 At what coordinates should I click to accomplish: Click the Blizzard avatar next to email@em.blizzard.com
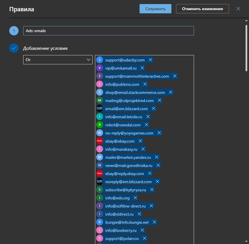pyautogui.click(x=100, y=109)
